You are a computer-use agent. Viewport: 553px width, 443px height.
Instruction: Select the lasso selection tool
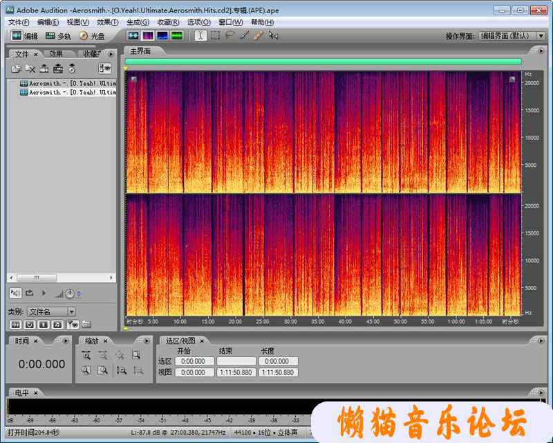pyautogui.click(x=230, y=36)
